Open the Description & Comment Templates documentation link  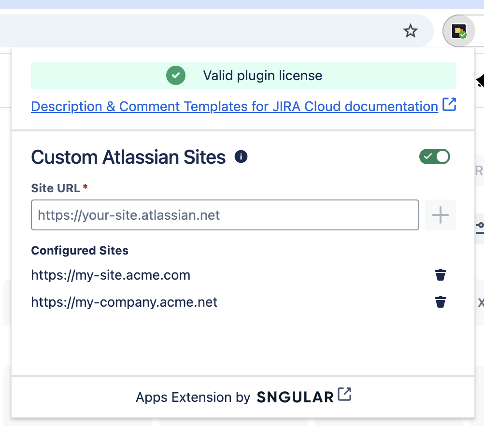pyautogui.click(x=234, y=106)
